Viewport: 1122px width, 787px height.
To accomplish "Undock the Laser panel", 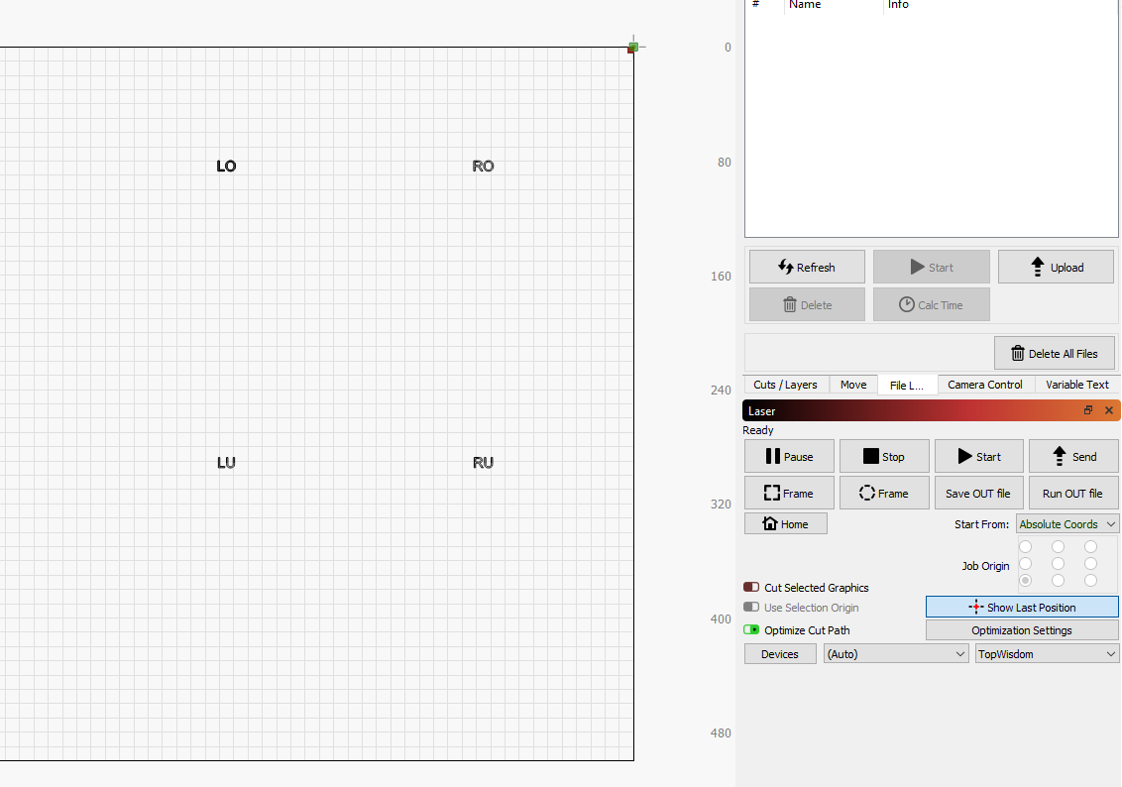I will (x=1087, y=410).
